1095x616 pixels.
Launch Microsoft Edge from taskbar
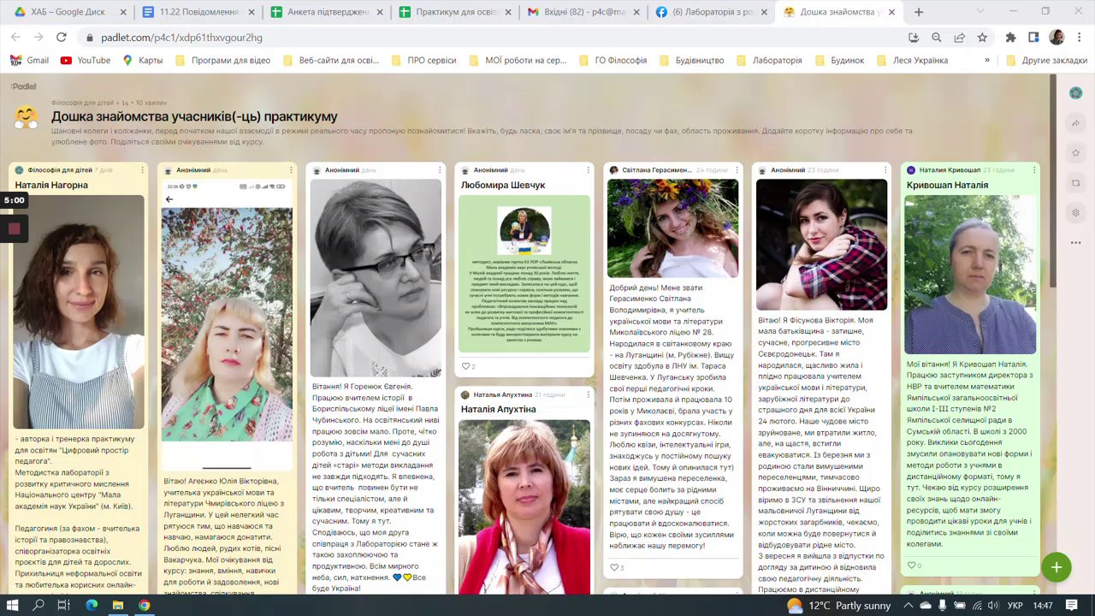click(92, 605)
